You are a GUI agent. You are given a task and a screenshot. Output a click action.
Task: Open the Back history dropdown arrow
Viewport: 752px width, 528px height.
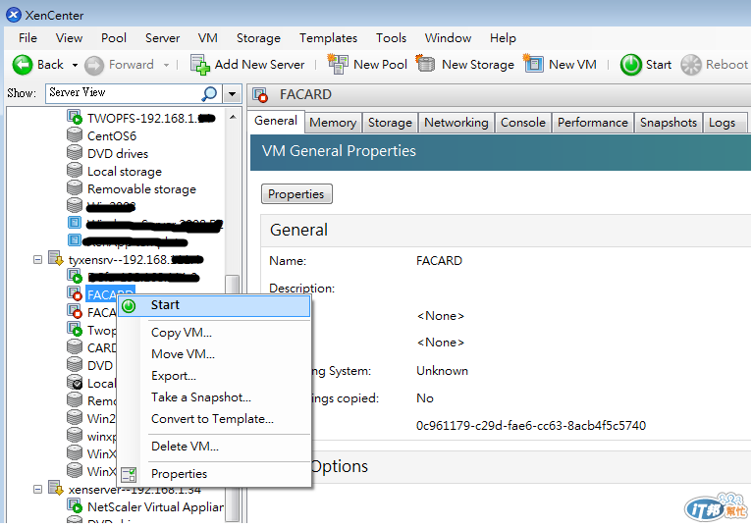75,65
